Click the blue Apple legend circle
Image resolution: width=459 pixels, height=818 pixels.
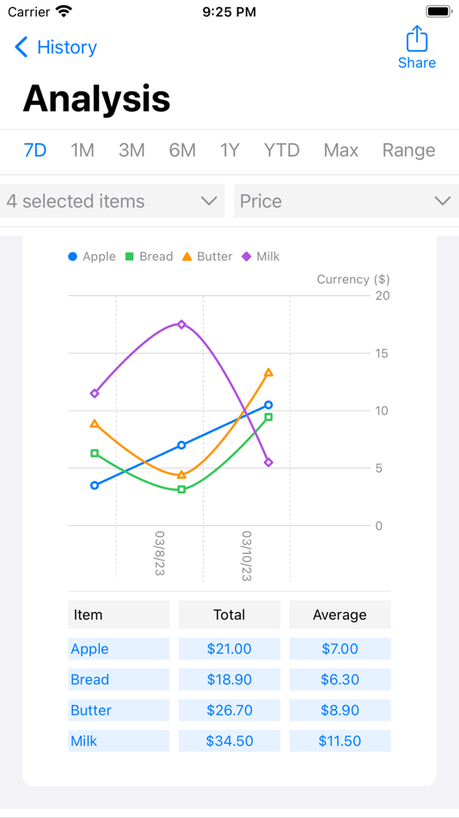pyautogui.click(x=73, y=257)
